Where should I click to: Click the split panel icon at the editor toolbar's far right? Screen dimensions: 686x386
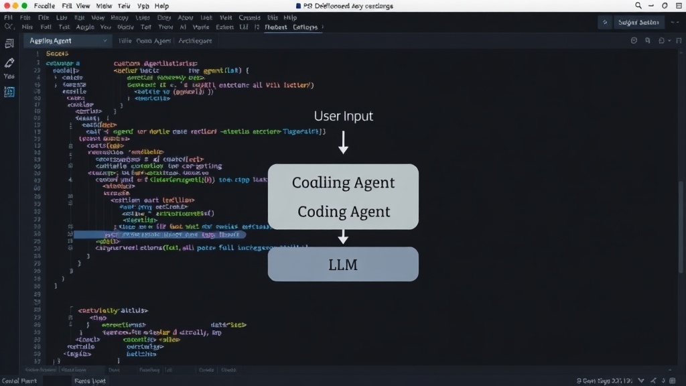pos(679,41)
